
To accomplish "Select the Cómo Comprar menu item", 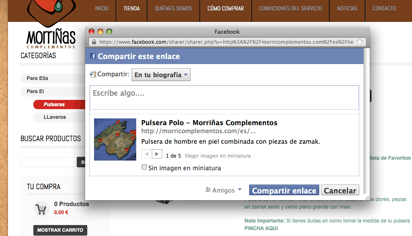I will (226, 9).
